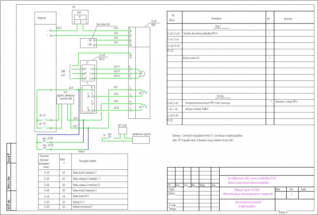Click the 'Блок питания 24В' callout
Image resolution: width=318 pixels, height=215 pixels.
tap(103, 24)
